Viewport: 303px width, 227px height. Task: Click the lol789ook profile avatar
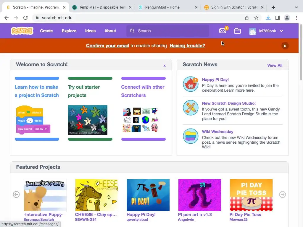(x=253, y=31)
